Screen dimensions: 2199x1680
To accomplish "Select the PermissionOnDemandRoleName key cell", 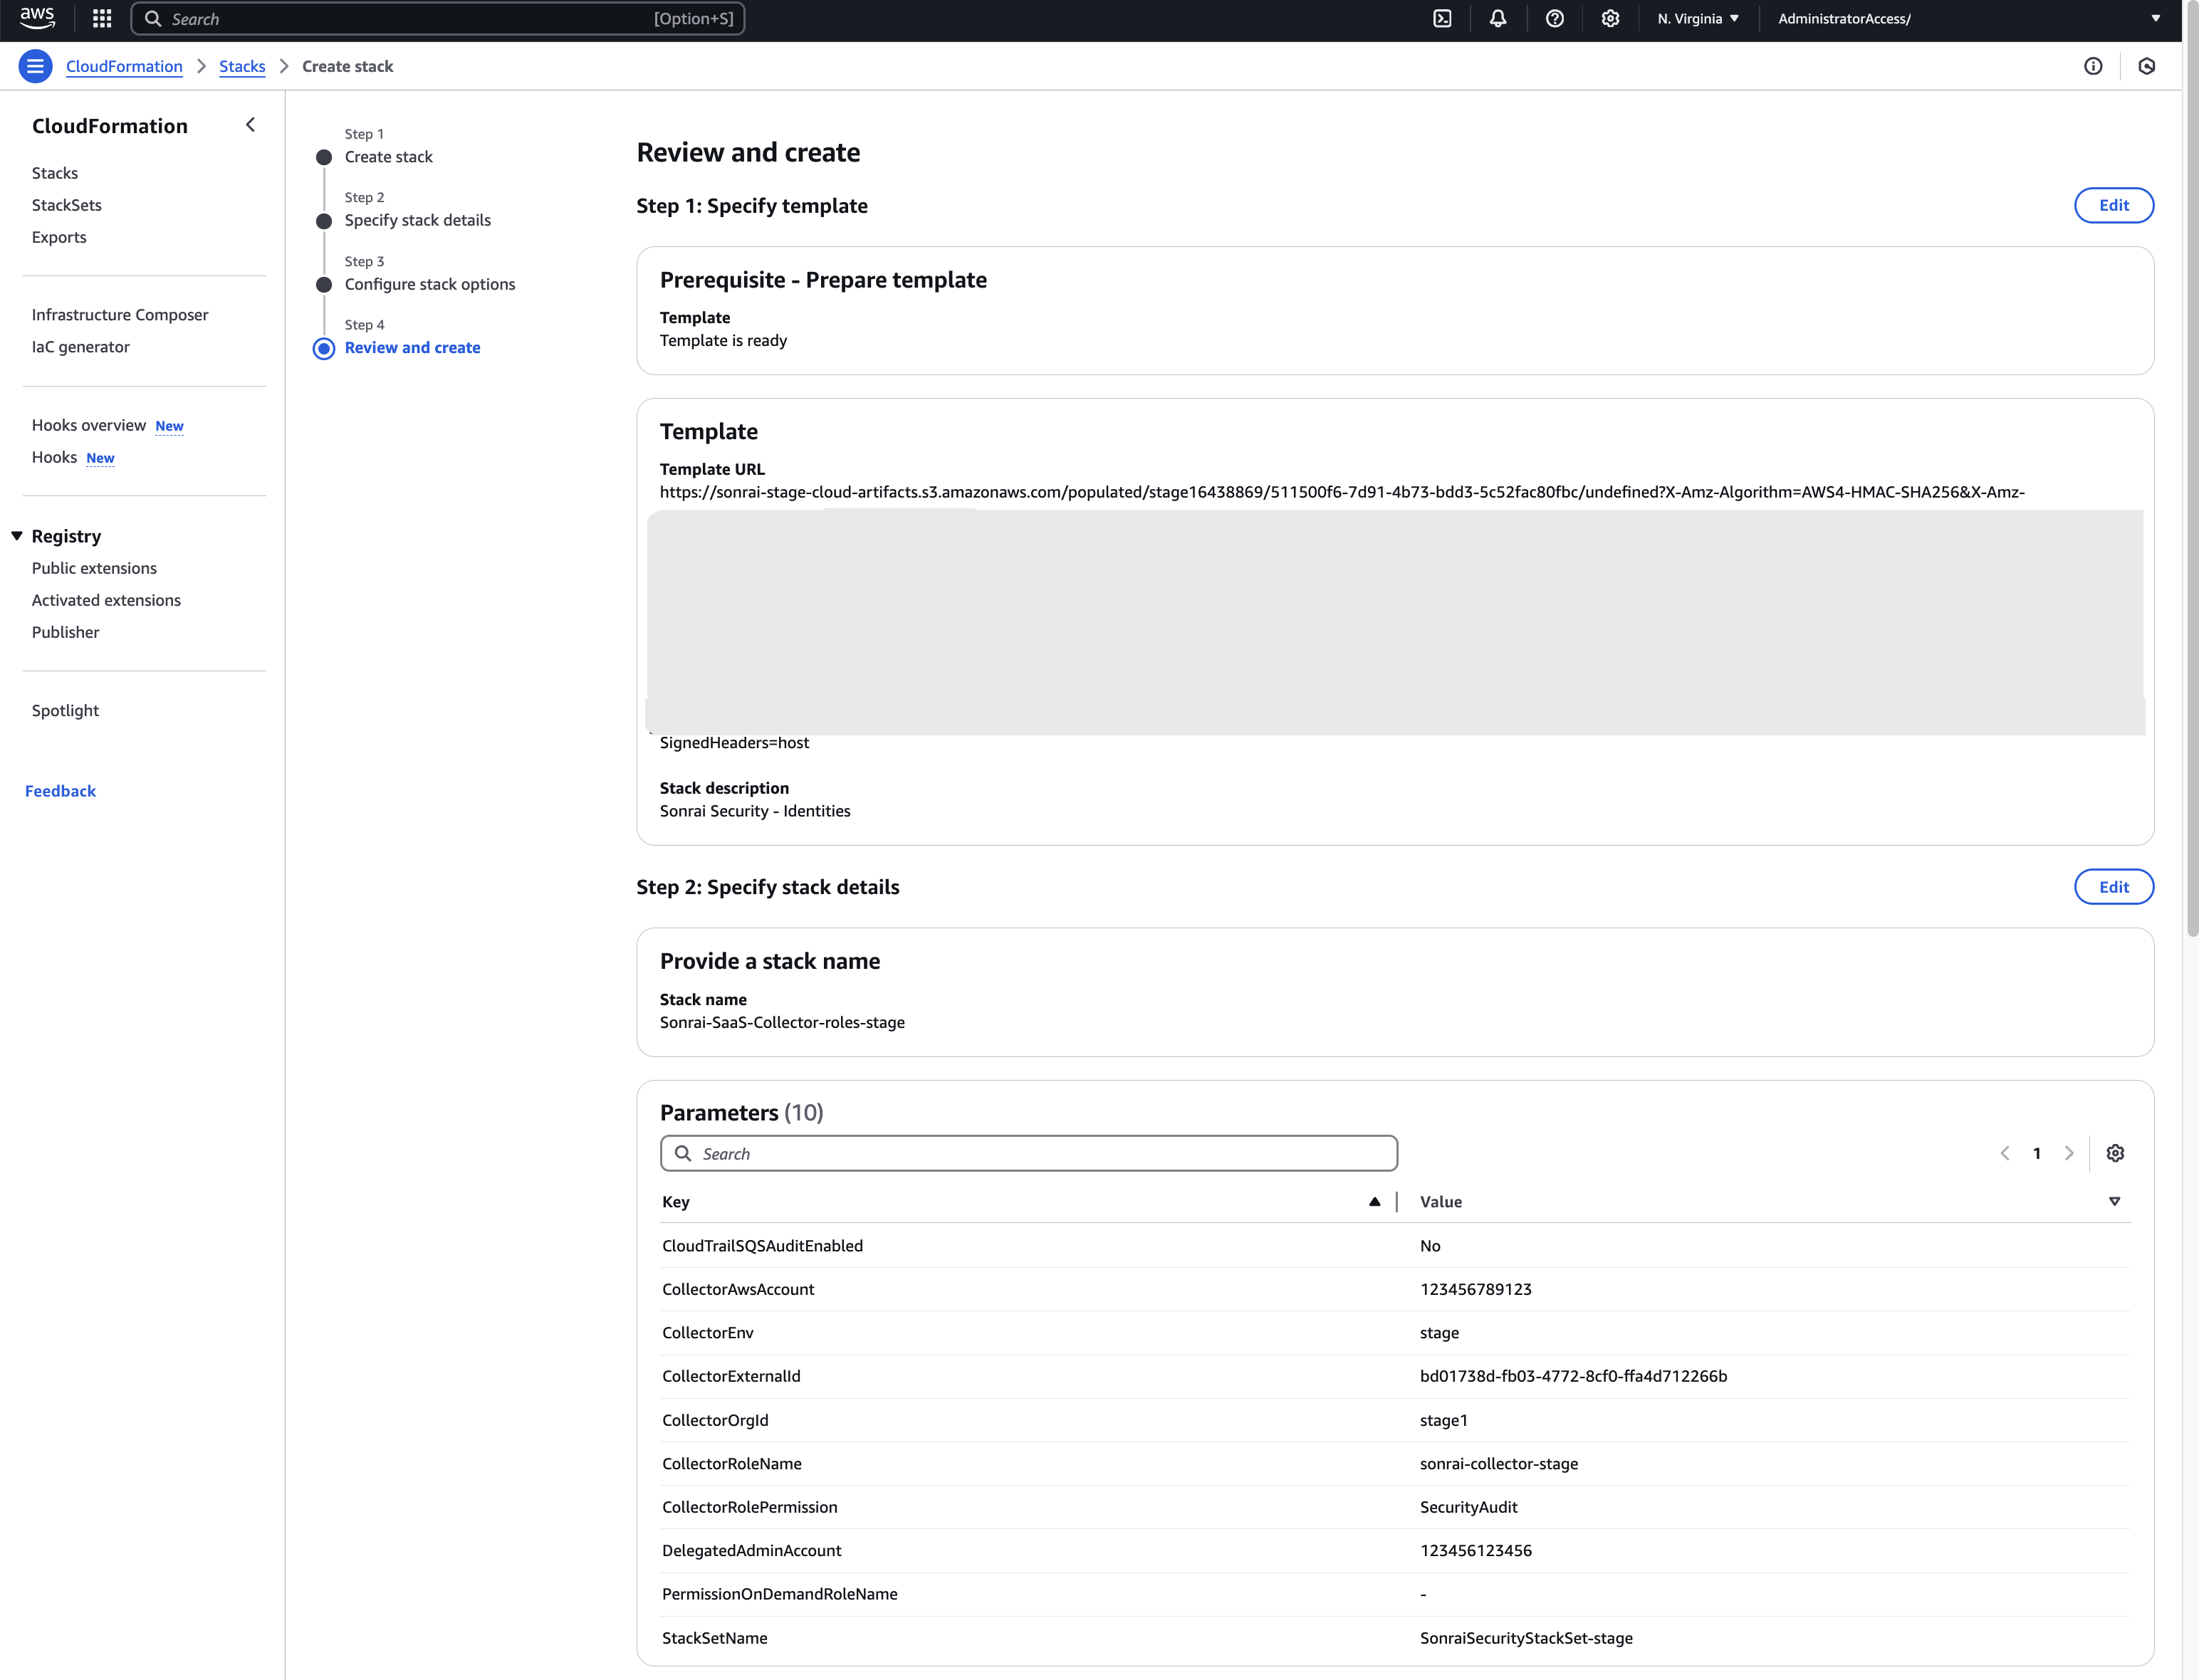I will (x=780, y=1594).
